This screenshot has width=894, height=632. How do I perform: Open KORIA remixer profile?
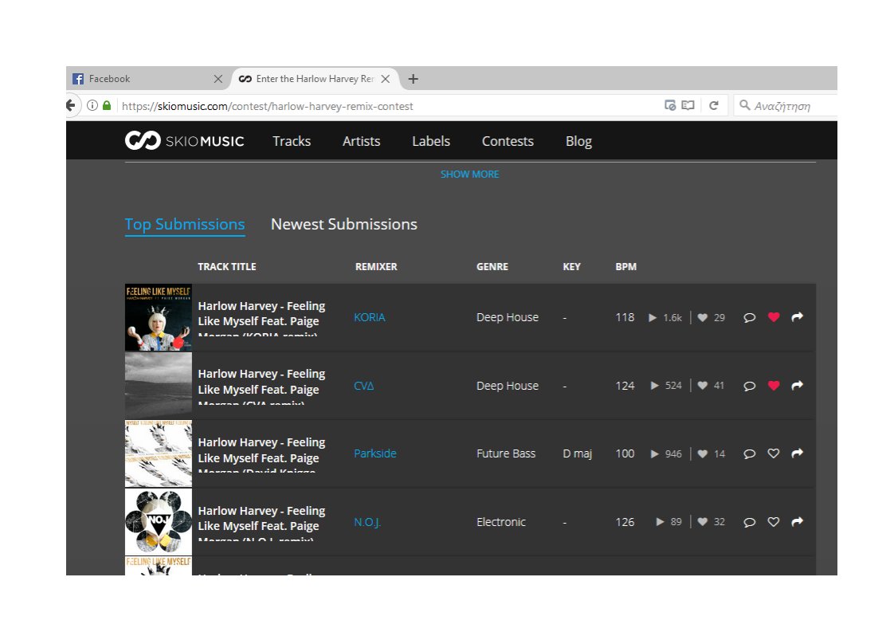click(x=370, y=317)
